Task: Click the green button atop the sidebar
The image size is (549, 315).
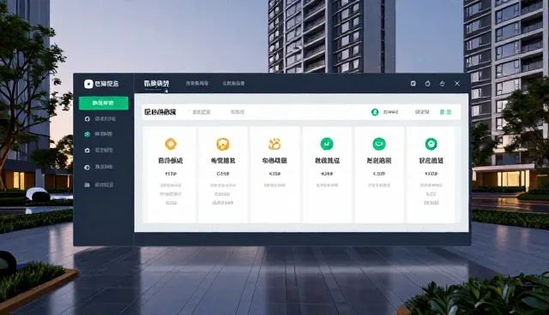Action: point(104,103)
